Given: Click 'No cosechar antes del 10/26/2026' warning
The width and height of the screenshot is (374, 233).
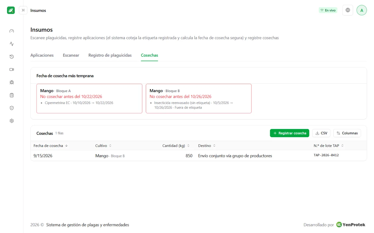Looking at the screenshot, I should [x=181, y=97].
